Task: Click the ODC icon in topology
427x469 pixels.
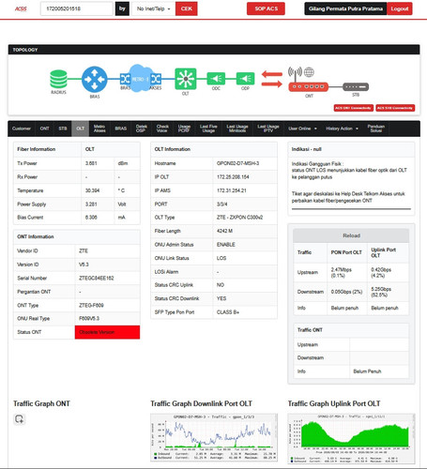Action: pos(216,78)
